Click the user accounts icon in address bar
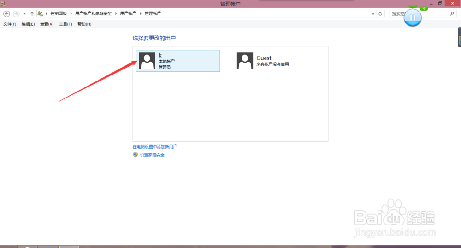The height and width of the screenshot is (248, 461). [40, 13]
